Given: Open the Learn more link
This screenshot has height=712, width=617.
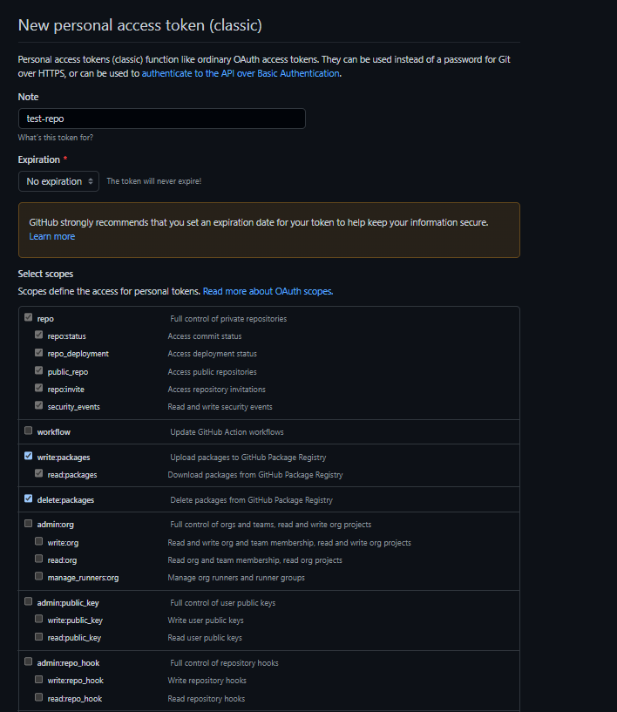Looking at the screenshot, I should [52, 236].
